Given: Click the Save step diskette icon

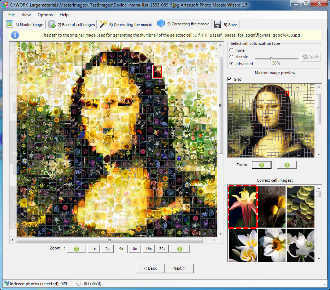Looking at the screenshot, I should coord(217,24).
